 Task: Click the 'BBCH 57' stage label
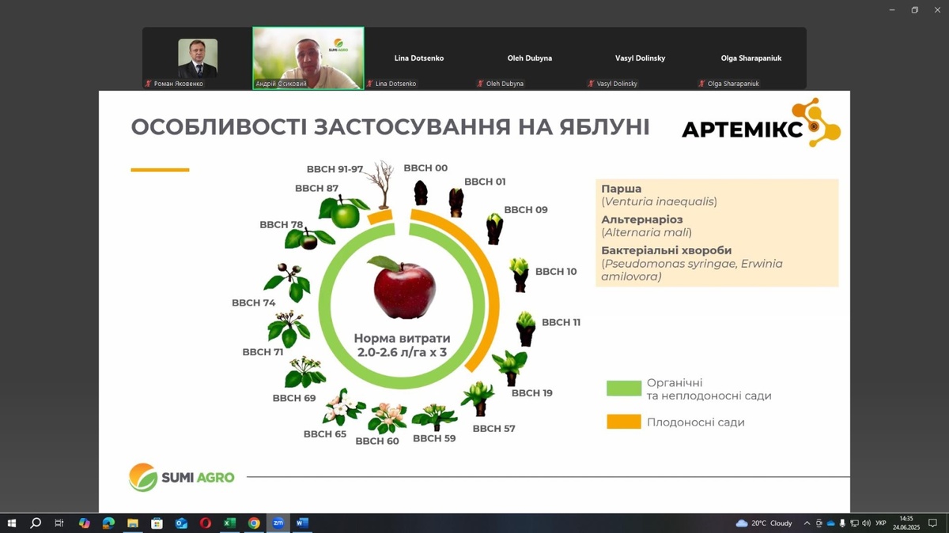(x=493, y=429)
